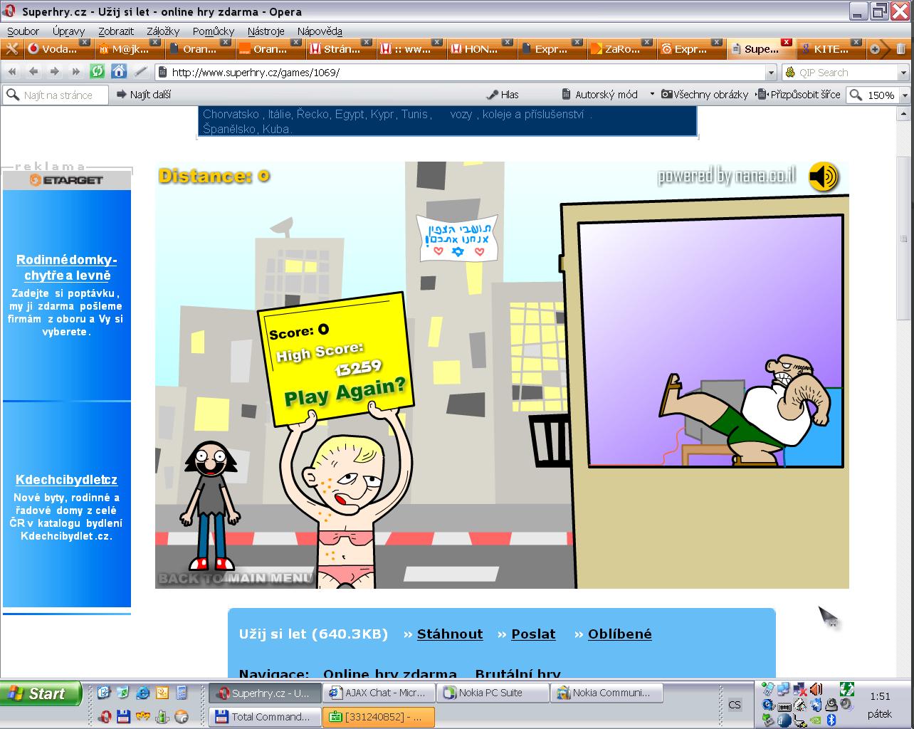Open Total Commander from the taskbar
Image resolution: width=914 pixels, height=729 pixels.
pos(263,717)
